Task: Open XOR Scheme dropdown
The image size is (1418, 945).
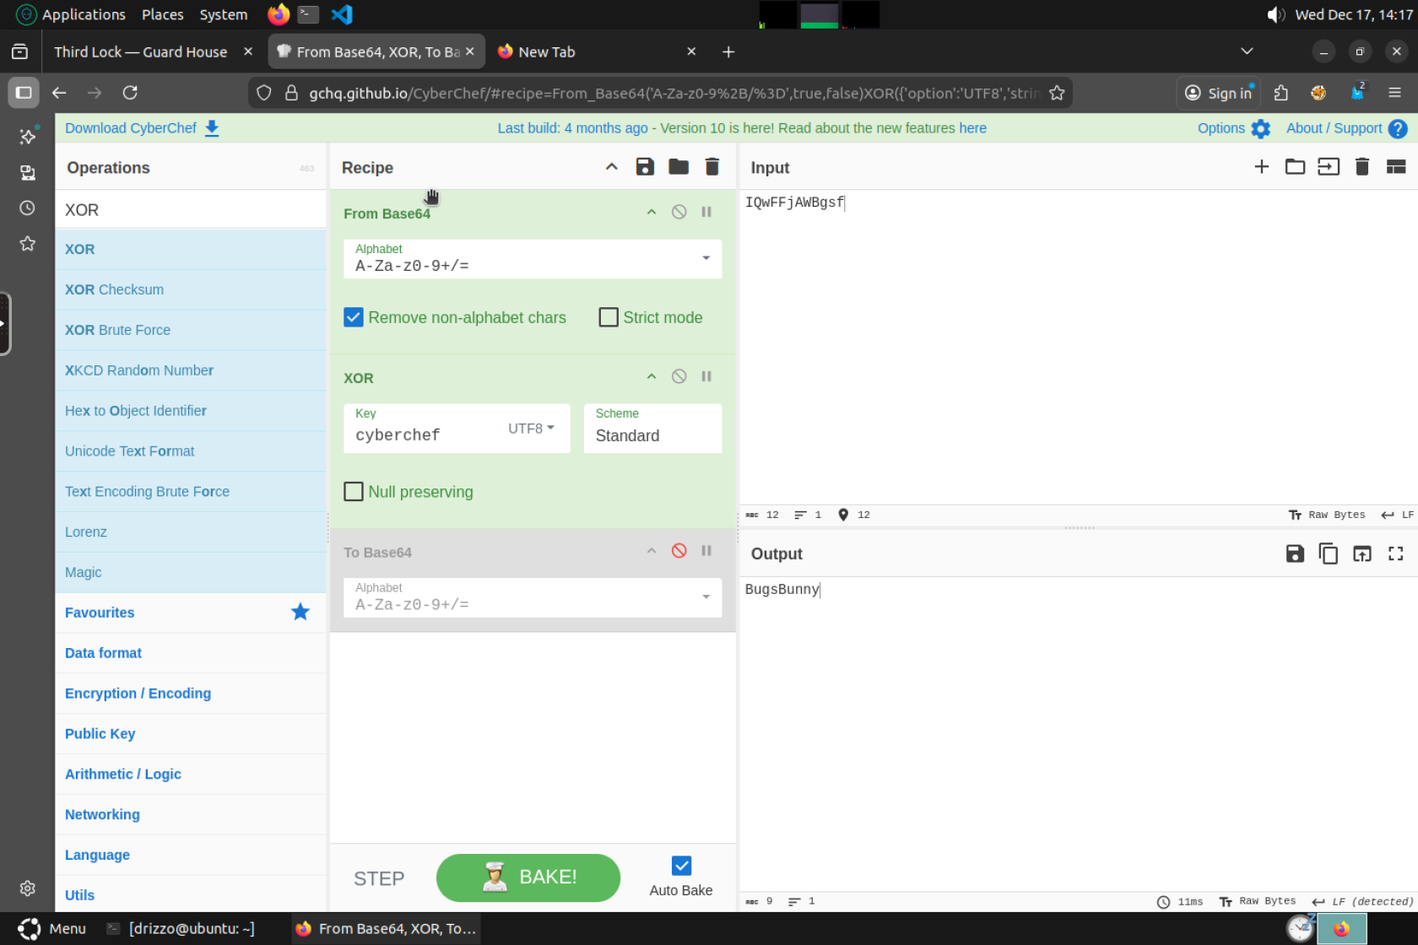Action: point(652,429)
